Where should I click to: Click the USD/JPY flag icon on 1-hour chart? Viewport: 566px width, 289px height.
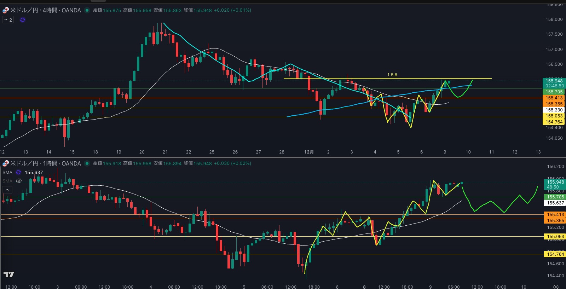click(6, 163)
